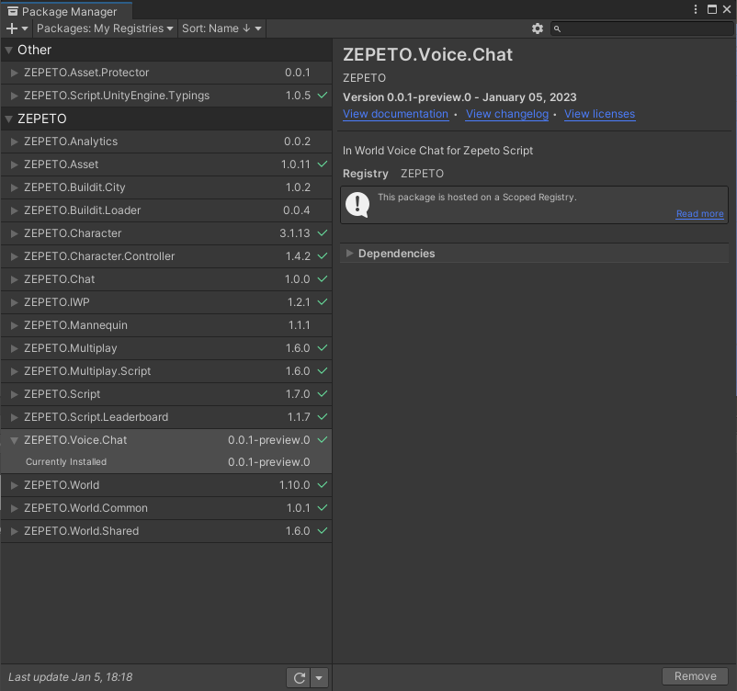This screenshot has height=691, width=737.
Task: Click the ZEPETO.Voice.Chat details title
Action: [x=427, y=55]
